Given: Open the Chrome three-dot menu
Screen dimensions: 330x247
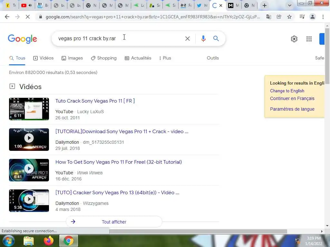Looking at the screenshot, I should click(x=323, y=17).
